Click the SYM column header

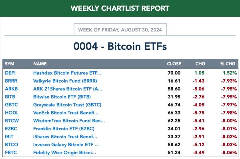pos(10,64)
